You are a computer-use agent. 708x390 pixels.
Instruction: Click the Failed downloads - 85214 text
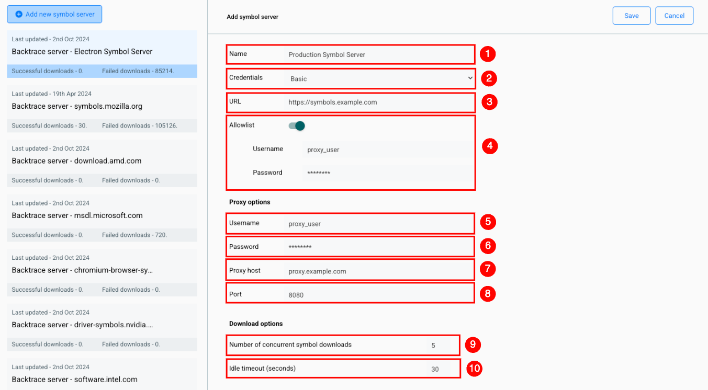tap(138, 71)
